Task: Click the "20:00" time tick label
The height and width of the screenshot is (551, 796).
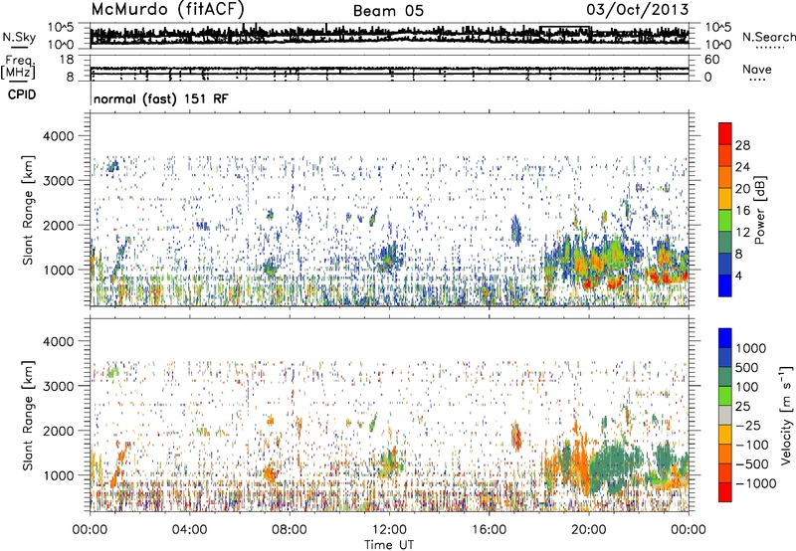Action: click(588, 530)
